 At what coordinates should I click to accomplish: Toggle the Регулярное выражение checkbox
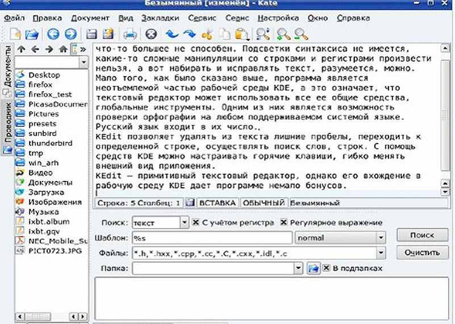(283, 222)
